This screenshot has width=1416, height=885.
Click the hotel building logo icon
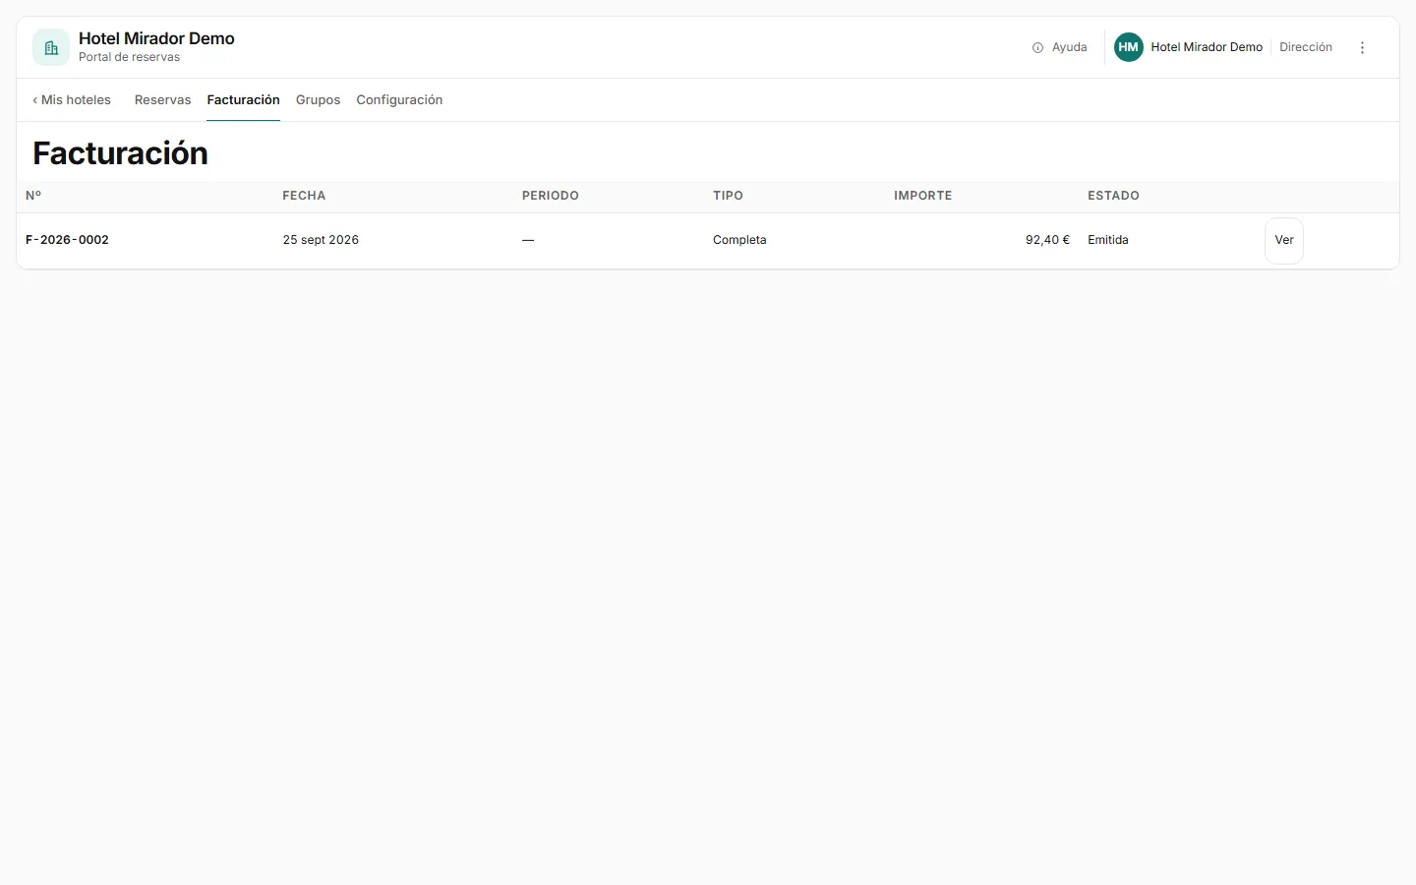point(51,47)
